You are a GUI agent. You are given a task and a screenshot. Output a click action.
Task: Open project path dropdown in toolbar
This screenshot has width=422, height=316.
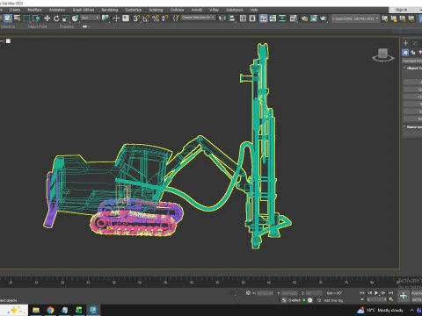(355, 18)
